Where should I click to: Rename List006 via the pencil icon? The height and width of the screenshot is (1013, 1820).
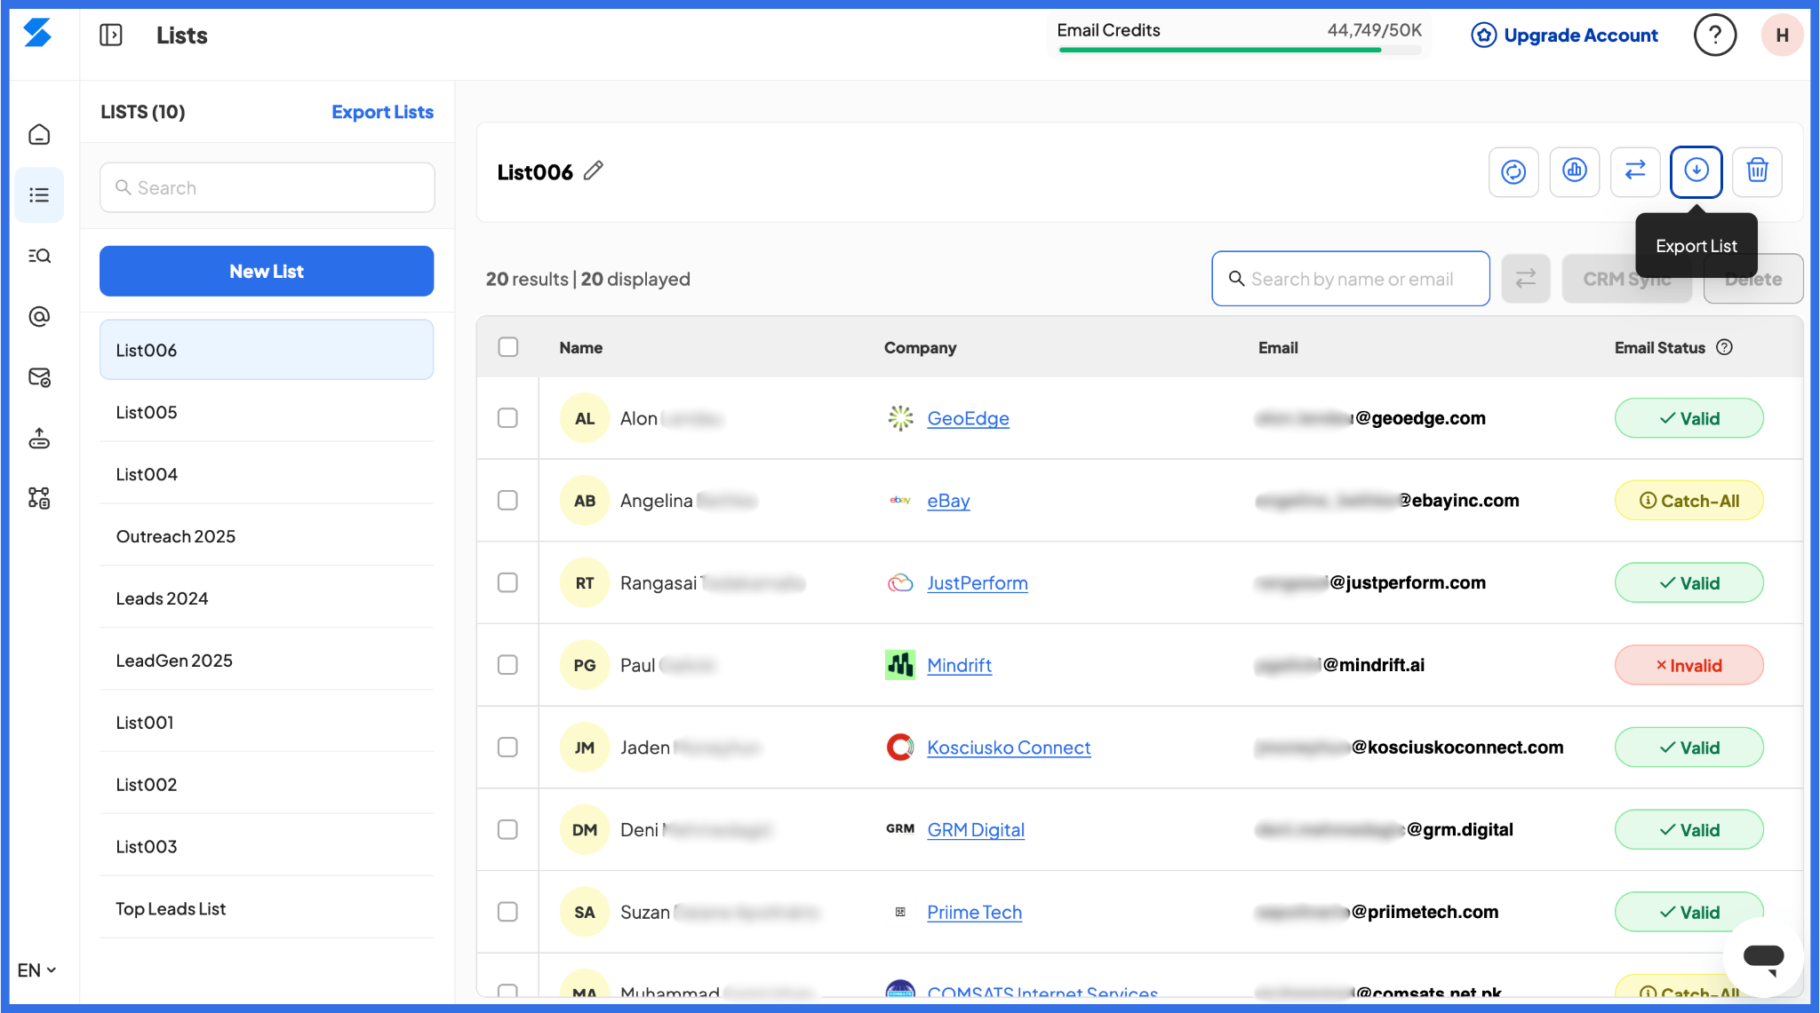[594, 170]
